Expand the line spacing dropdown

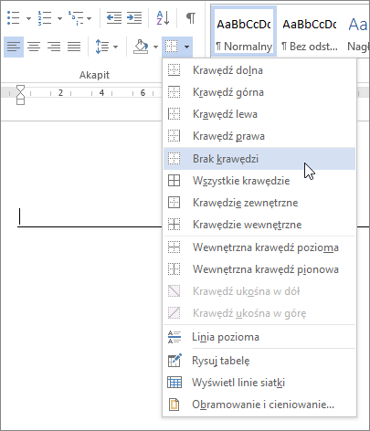[x=115, y=47]
